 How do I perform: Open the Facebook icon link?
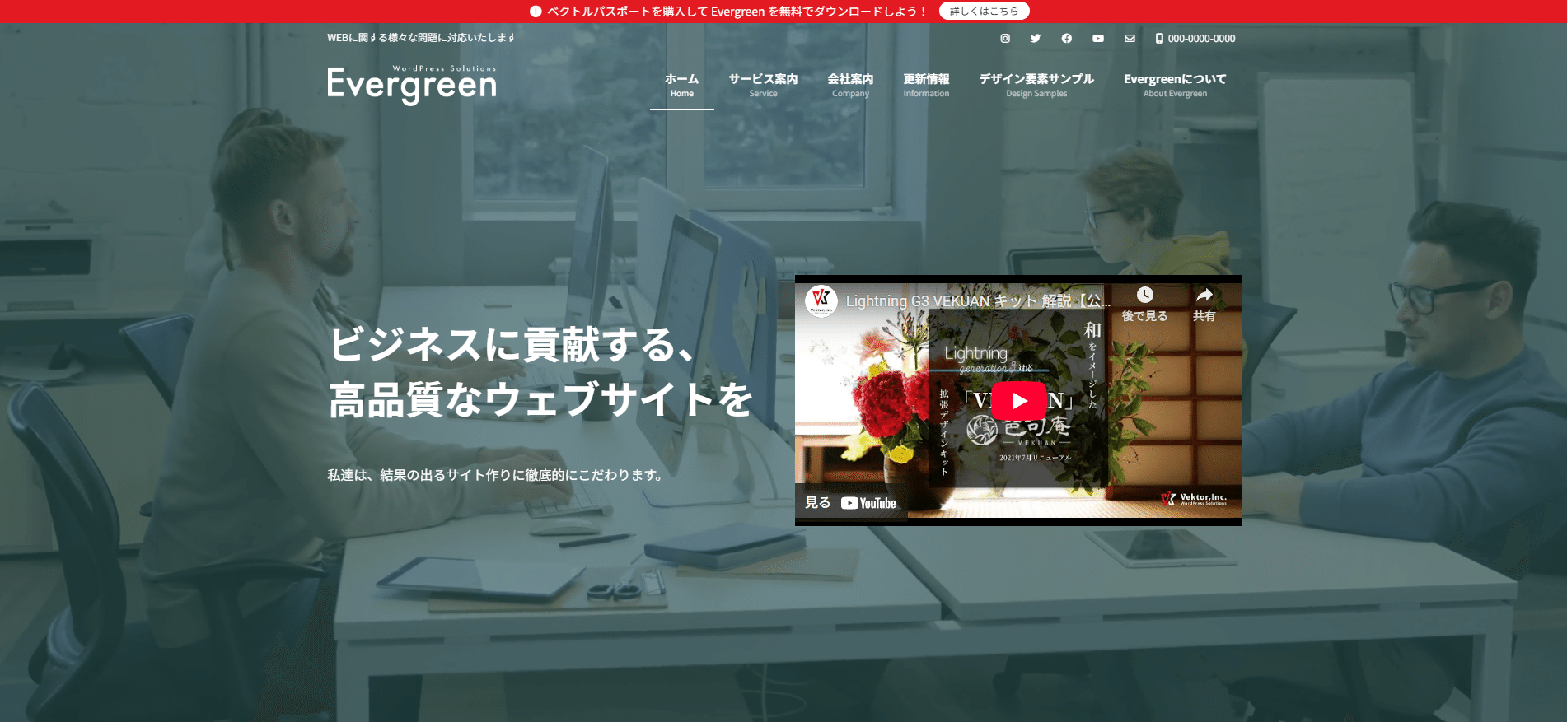(1067, 39)
